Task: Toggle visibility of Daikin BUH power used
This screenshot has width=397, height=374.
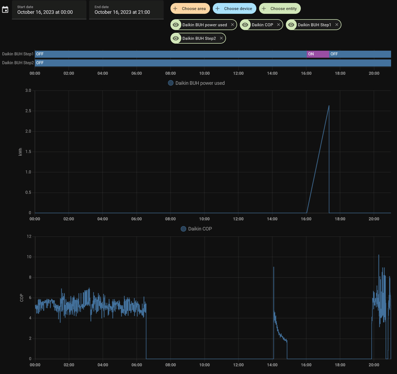Action: coord(176,25)
